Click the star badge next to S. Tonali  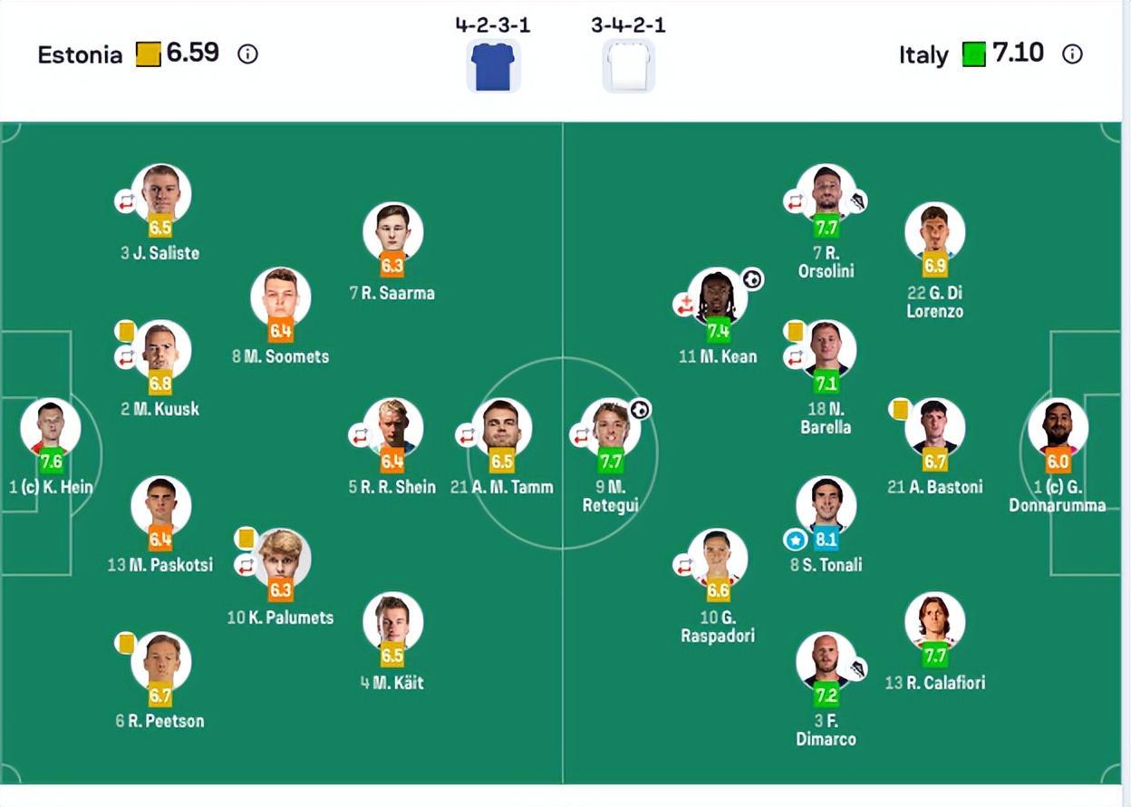795,540
